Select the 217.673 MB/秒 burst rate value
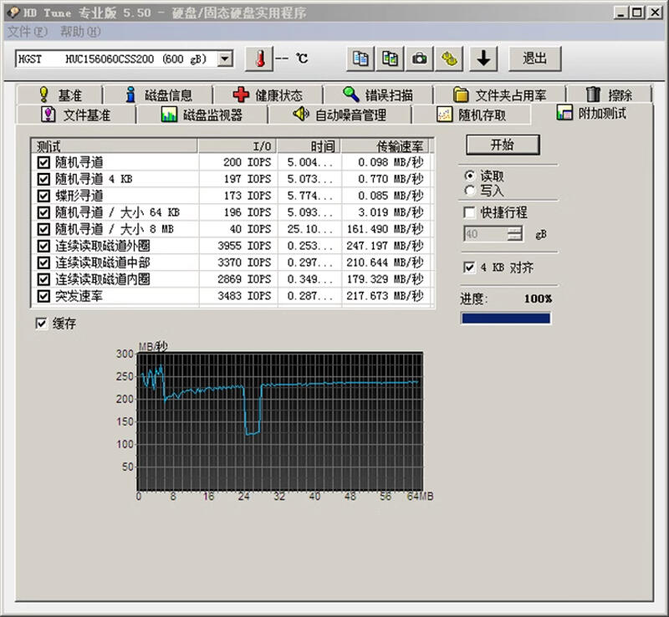 (385, 296)
